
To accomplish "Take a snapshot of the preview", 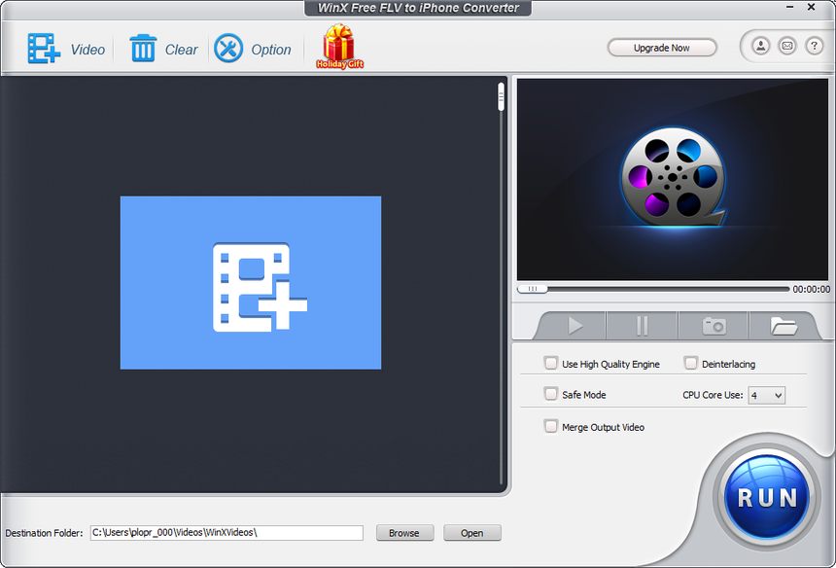I will pyautogui.click(x=713, y=326).
